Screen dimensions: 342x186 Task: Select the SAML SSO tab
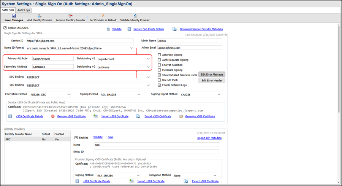pyautogui.click(x=8, y=10)
